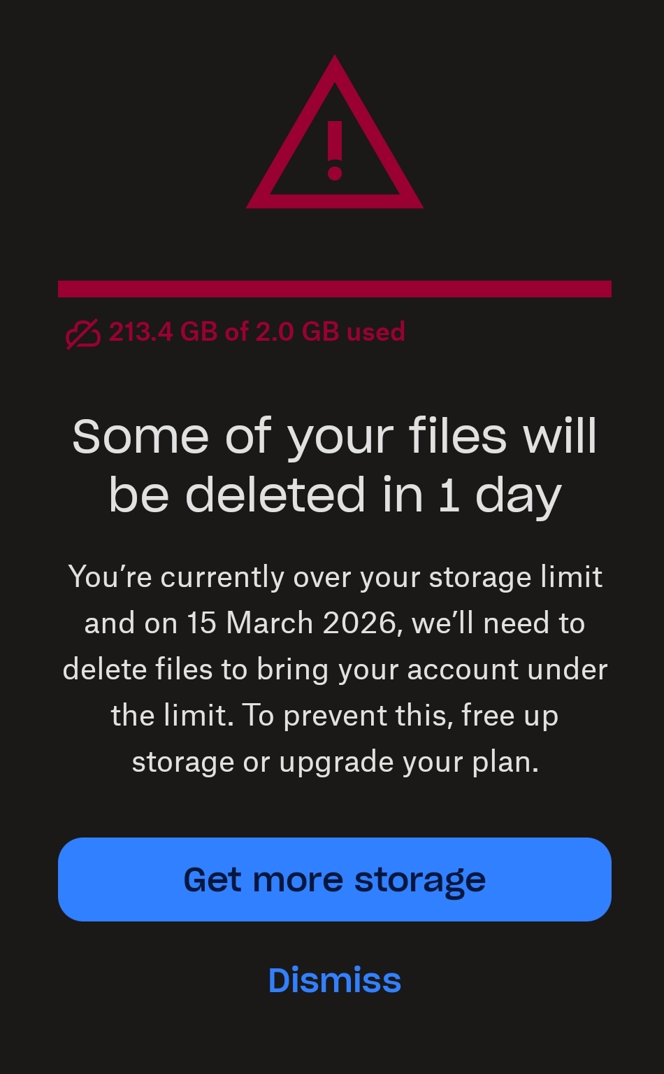Click "You're currently over your storage limit" line

[x=335, y=577]
